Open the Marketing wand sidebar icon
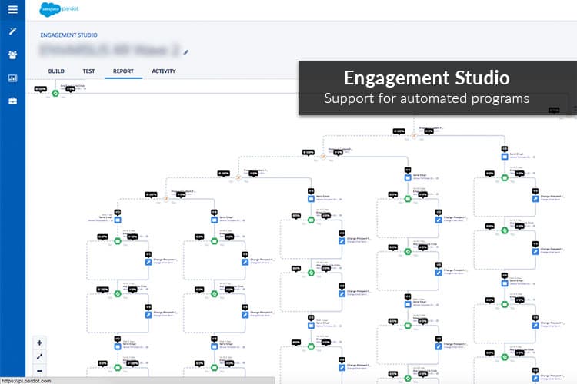Image resolution: width=577 pixels, height=384 pixels. coord(12,31)
